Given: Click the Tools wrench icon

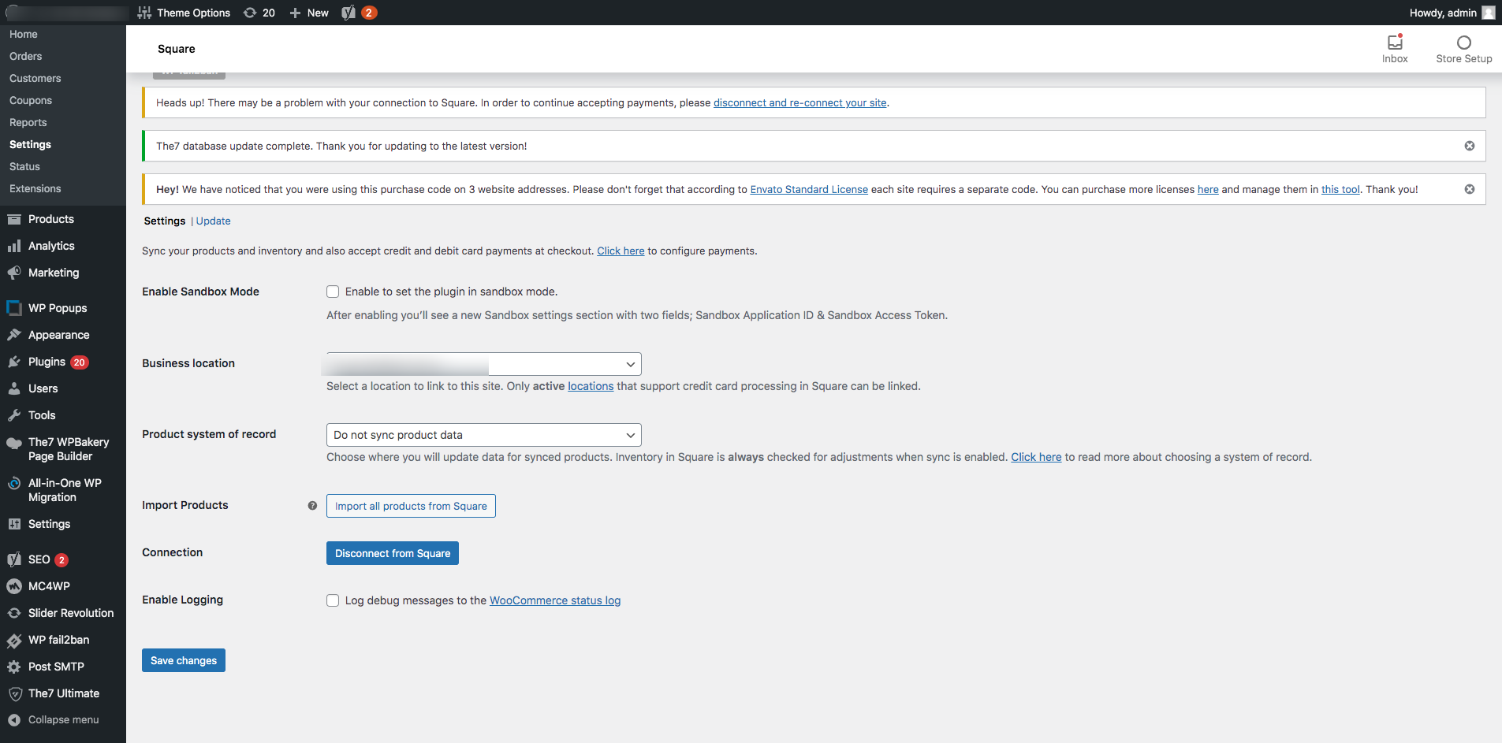Looking at the screenshot, I should coord(14,415).
